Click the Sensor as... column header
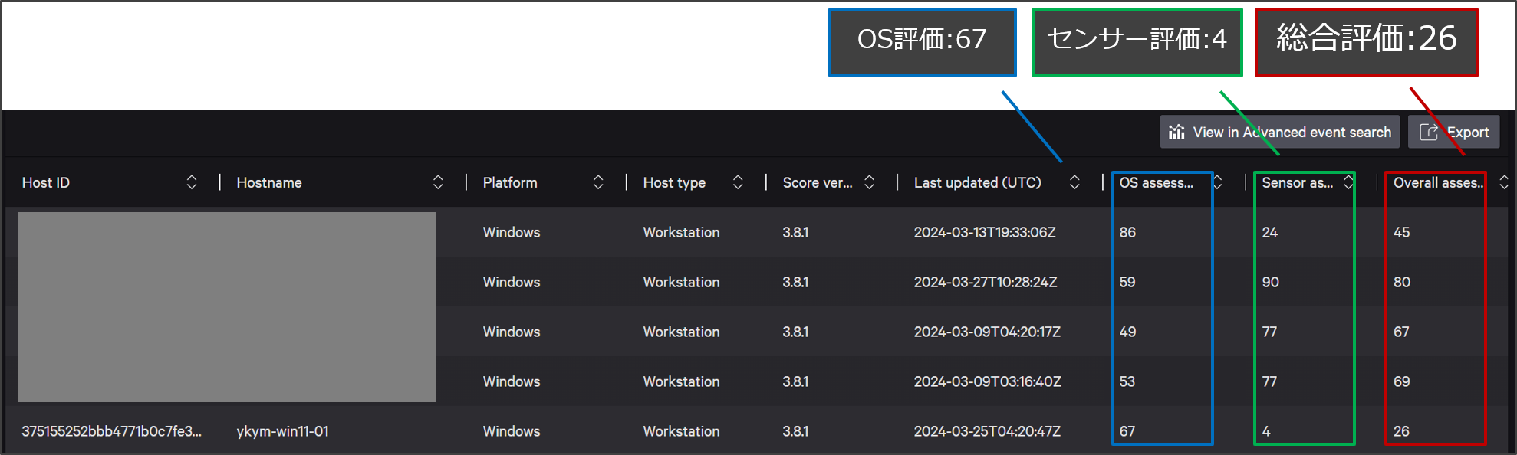Screen dimensions: 1517x455 click(1298, 182)
